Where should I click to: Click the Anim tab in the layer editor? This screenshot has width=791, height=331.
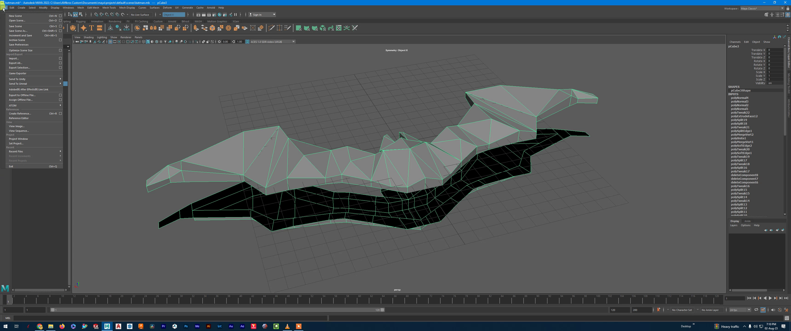pyautogui.click(x=747, y=221)
